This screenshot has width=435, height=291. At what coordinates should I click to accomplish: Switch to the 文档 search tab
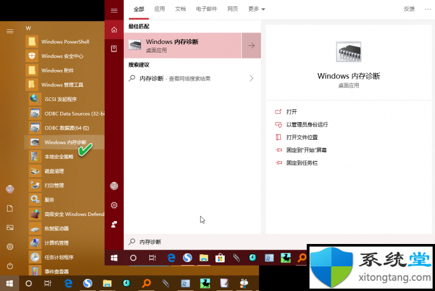point(180,9)
